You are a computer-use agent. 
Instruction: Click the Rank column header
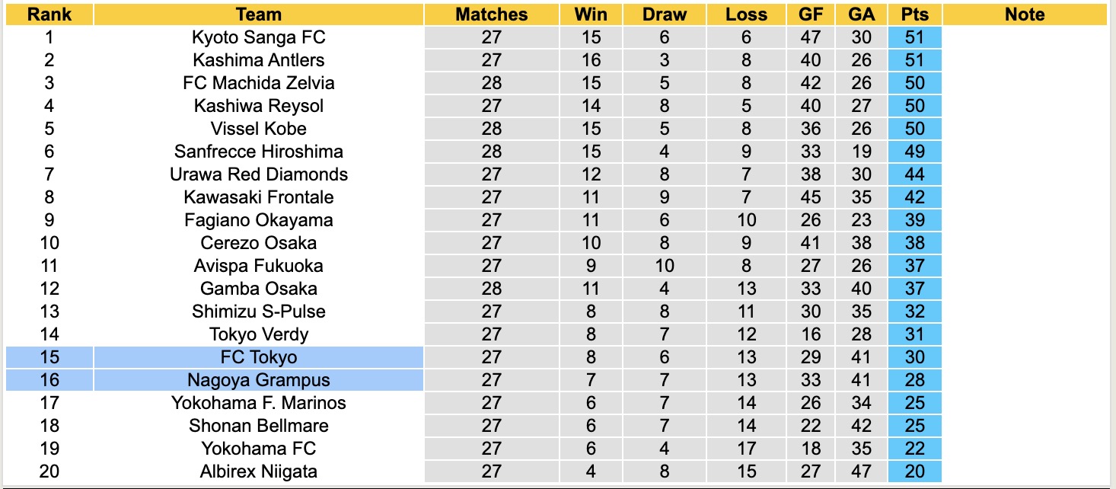(x=49, y=14)
